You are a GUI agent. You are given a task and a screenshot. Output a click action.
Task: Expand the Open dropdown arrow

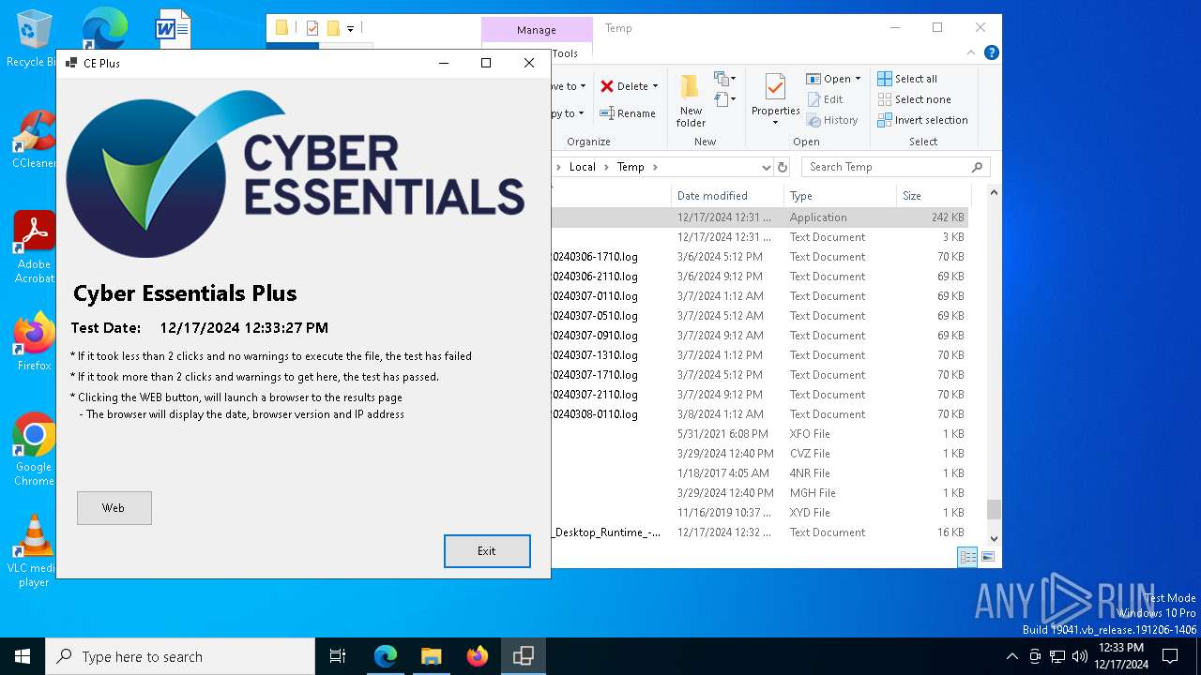[858, 79]
